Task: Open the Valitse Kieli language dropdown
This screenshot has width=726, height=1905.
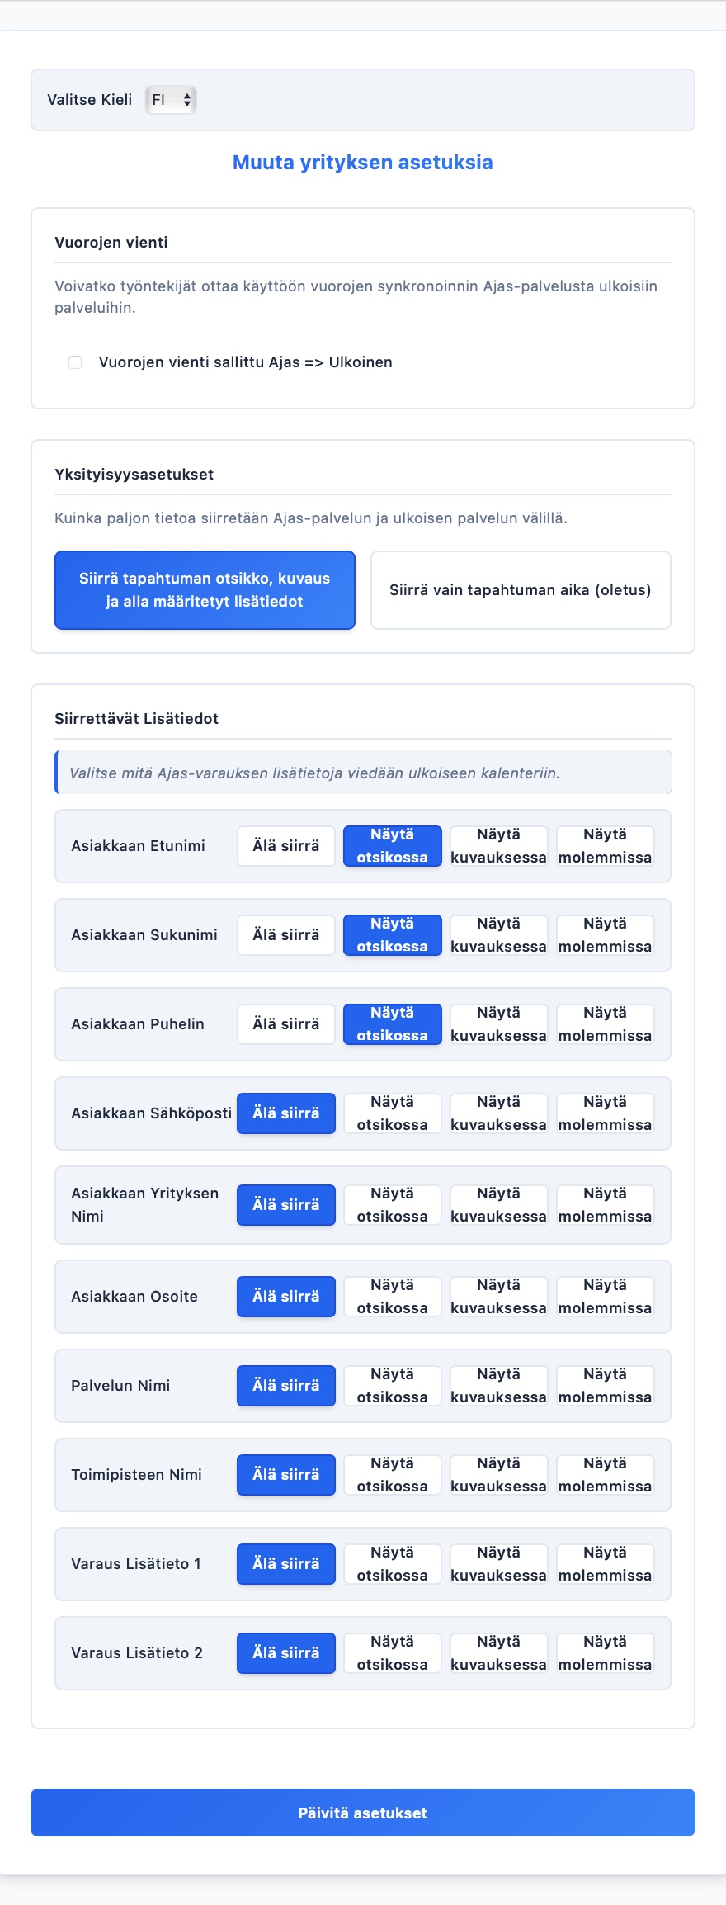Action: pyautogui.click(x=171, y=100)
